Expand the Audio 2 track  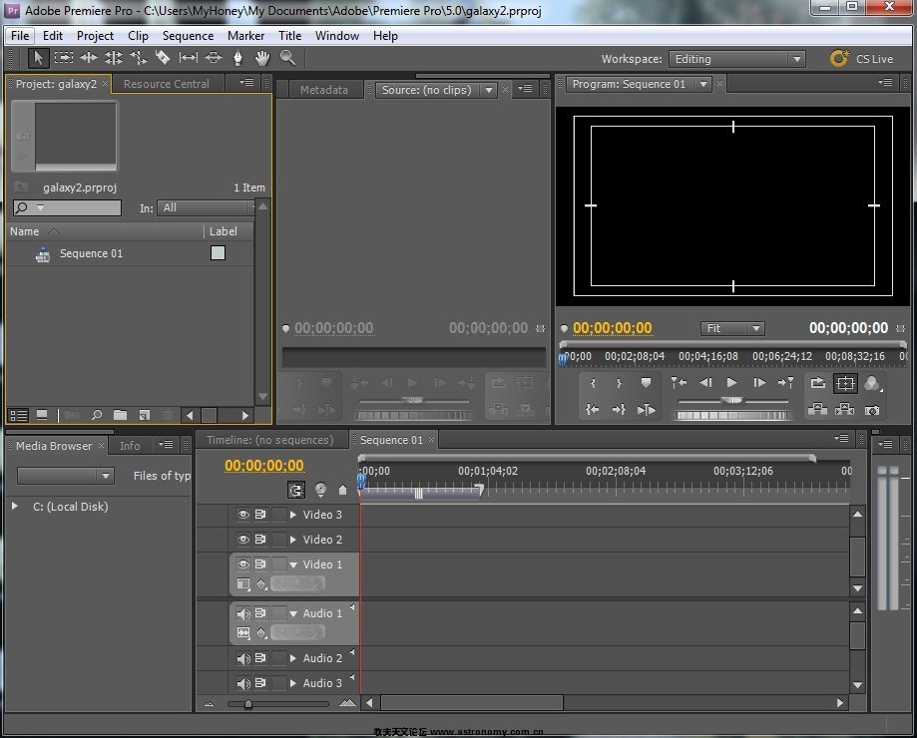(293, 658)
